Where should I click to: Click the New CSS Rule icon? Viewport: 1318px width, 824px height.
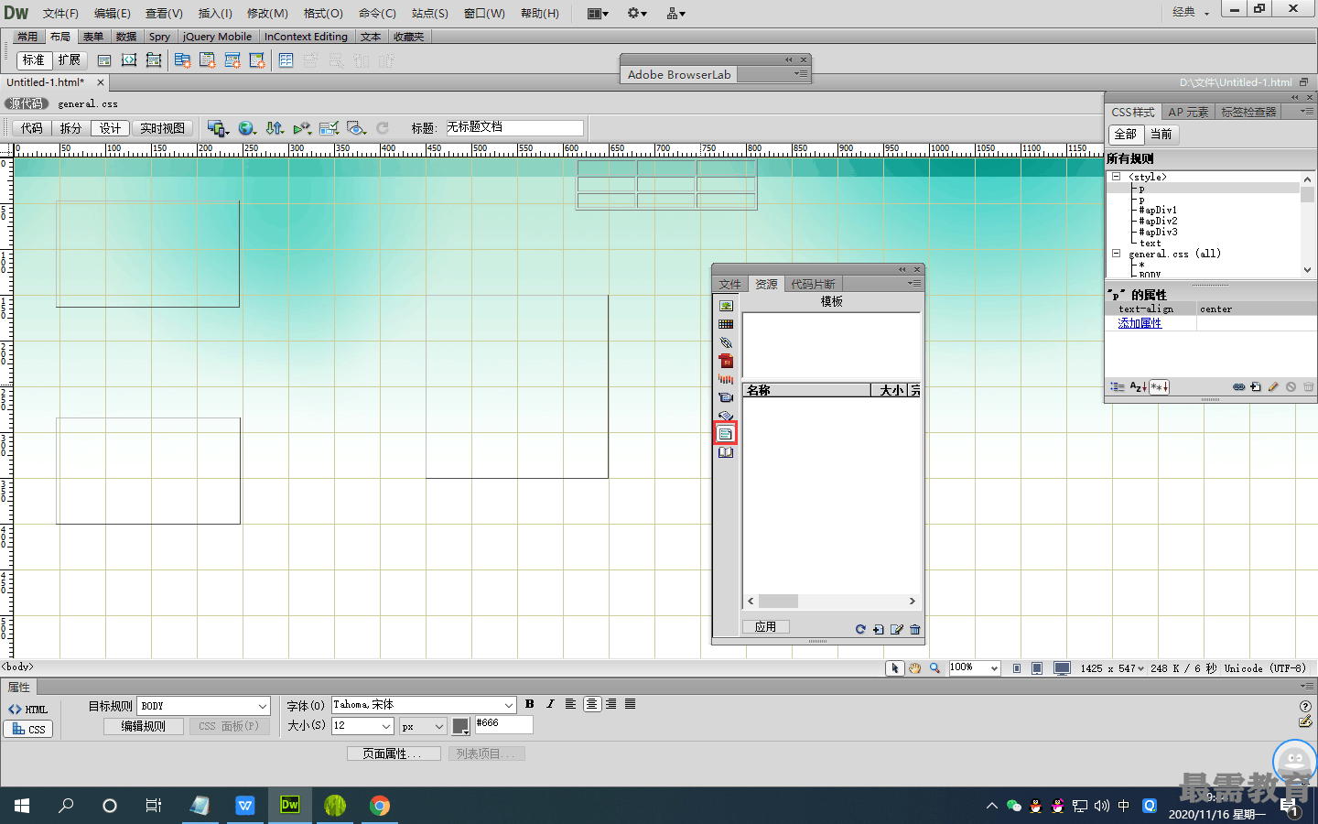[1256, 387]
